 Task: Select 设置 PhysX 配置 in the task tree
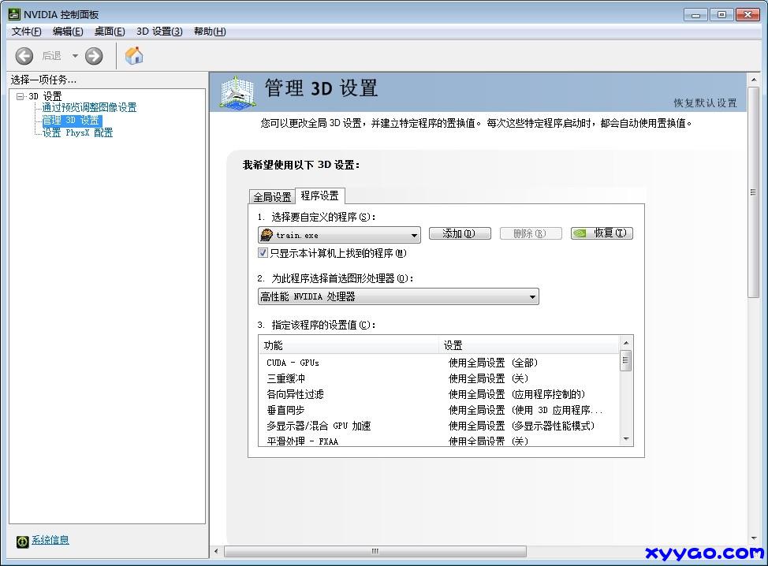pyautogui.click(x=77, y=133)
